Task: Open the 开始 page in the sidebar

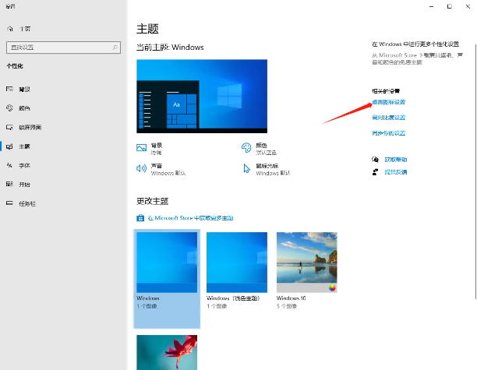Action: [x=24, y=185]
